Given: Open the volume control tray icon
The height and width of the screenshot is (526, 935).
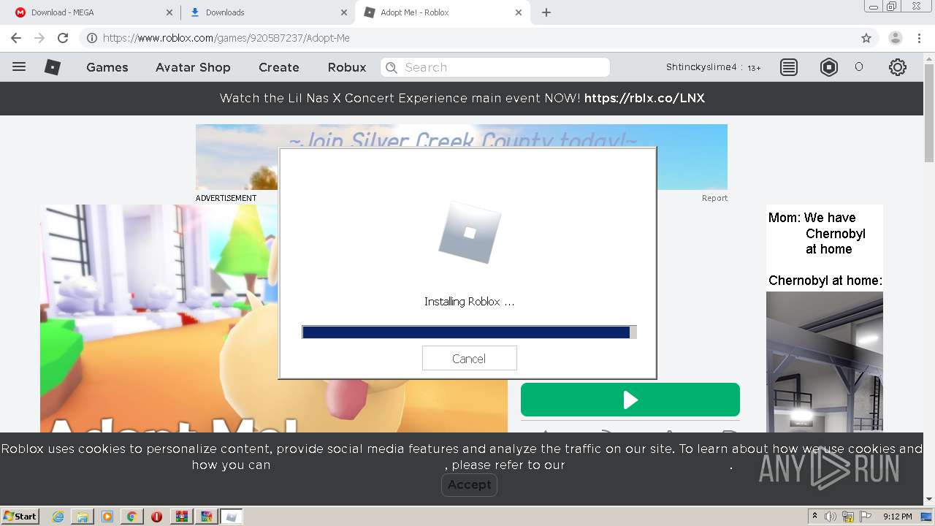Looking at the screenshot, I should [831, 517].
